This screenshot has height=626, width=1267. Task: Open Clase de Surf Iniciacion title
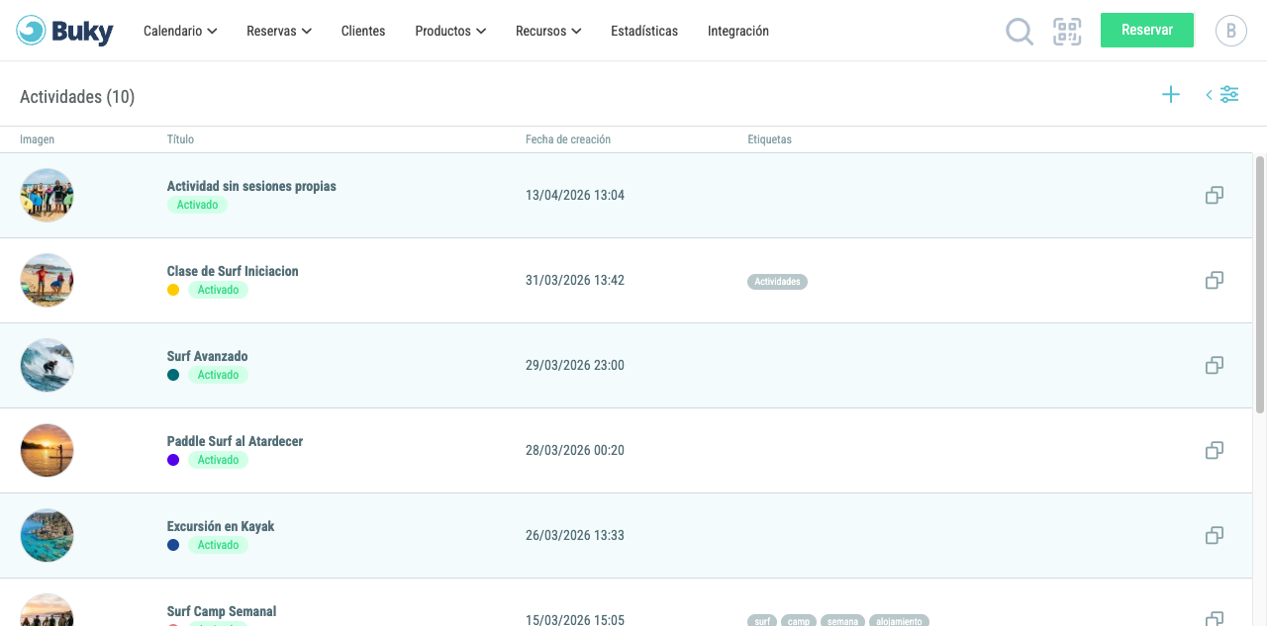coord(233,271)
